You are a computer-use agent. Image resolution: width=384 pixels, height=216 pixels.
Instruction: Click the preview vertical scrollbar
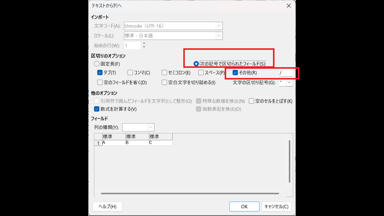289,161
